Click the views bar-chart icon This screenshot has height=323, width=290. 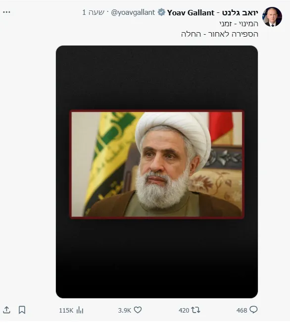(80, 310)
